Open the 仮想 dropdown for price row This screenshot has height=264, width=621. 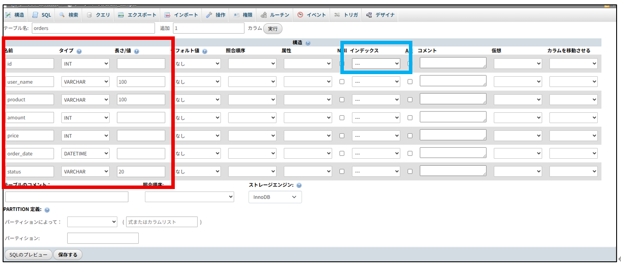click(518, 136)
